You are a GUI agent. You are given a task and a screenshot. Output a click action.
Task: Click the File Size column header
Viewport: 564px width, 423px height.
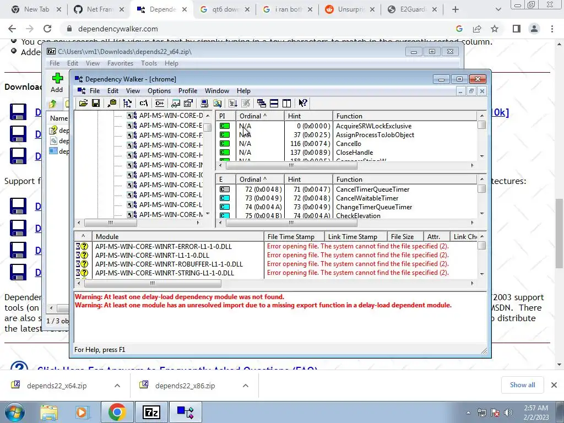(405, 236)
